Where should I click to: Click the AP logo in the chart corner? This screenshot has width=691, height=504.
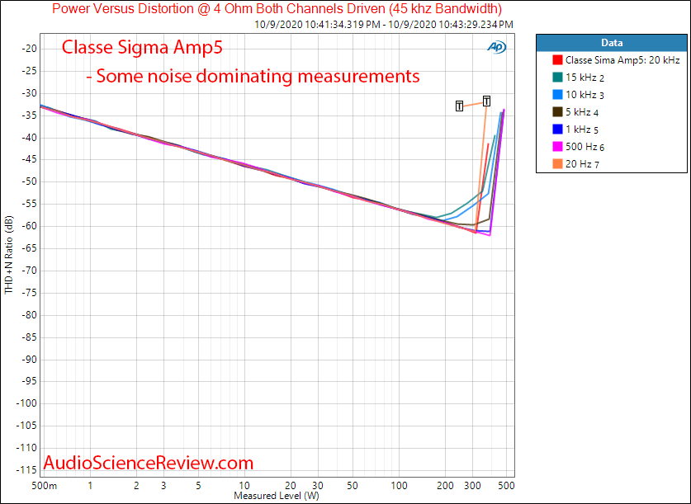(x=497, y=47)
